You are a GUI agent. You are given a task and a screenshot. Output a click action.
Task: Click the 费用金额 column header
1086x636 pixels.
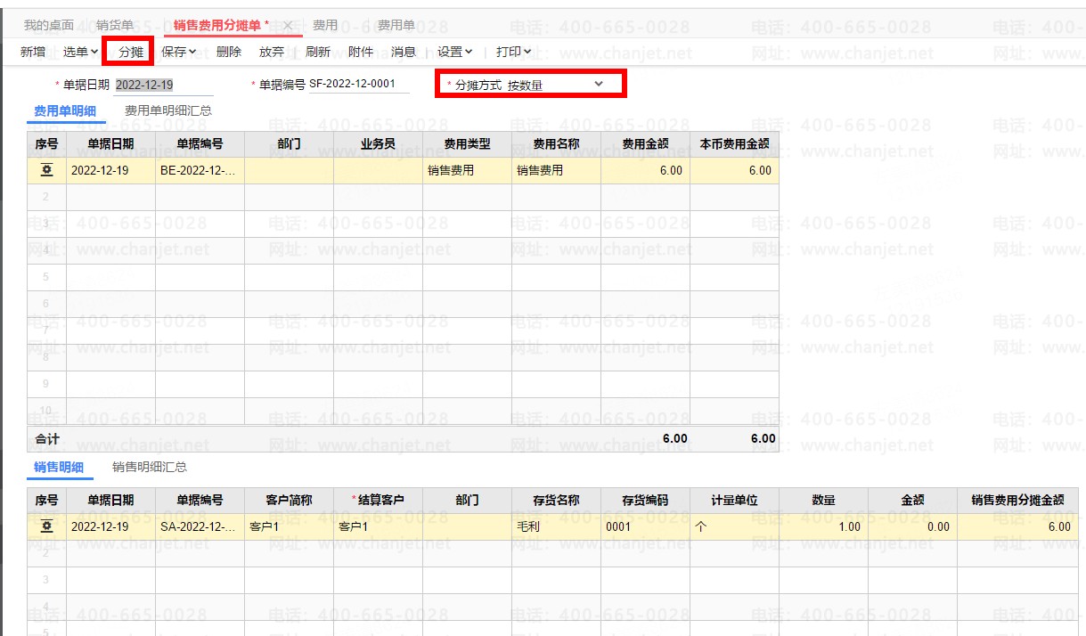[645, 143]
